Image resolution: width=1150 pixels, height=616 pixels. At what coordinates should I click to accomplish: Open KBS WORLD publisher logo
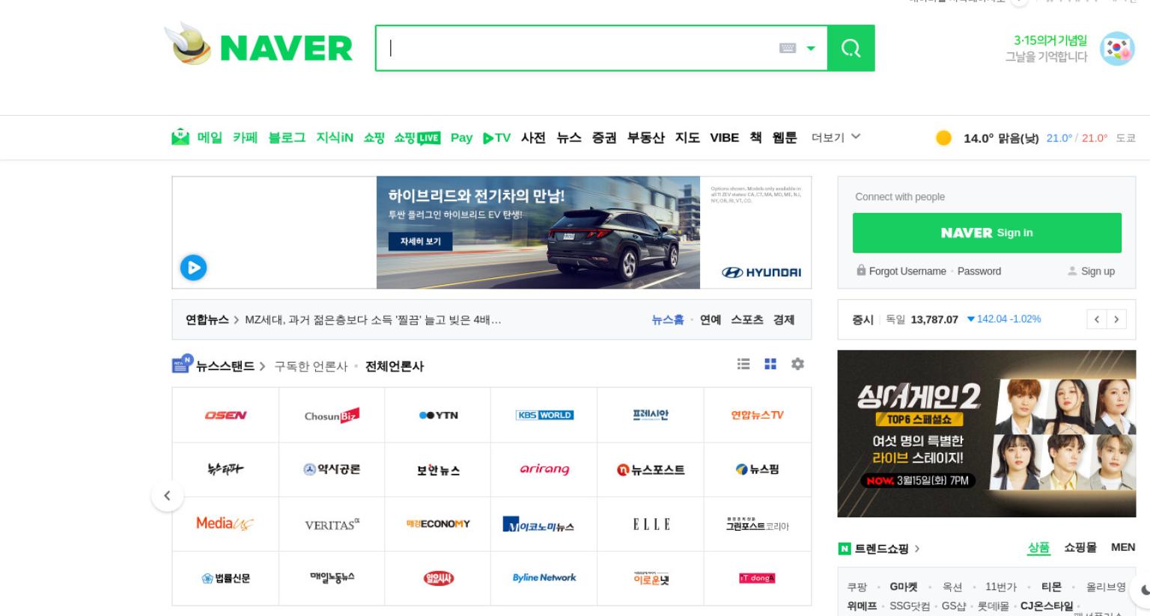[544, 415]
